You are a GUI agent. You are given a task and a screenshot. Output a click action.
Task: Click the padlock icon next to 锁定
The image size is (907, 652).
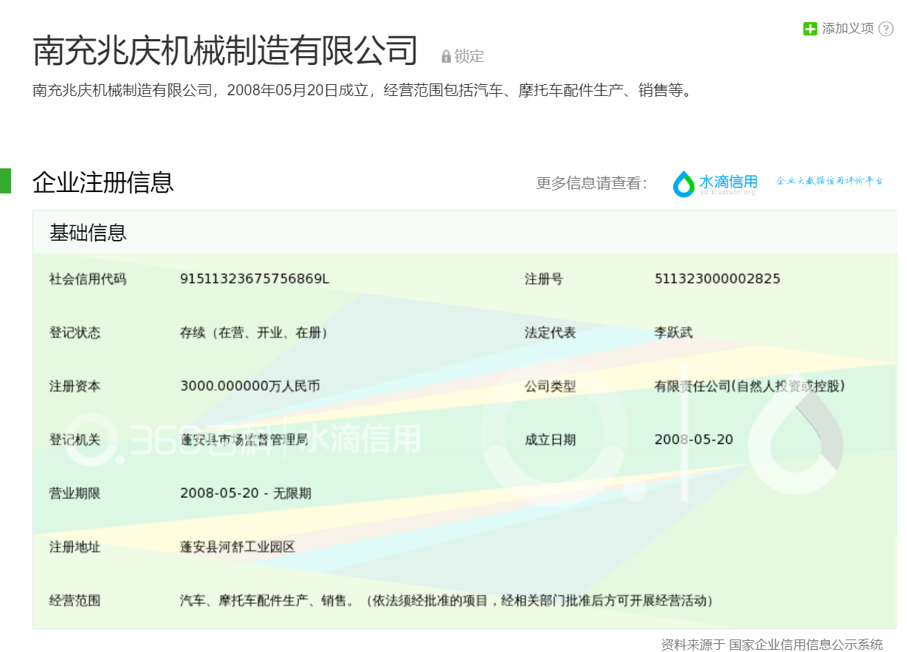(x=446, y=56)
